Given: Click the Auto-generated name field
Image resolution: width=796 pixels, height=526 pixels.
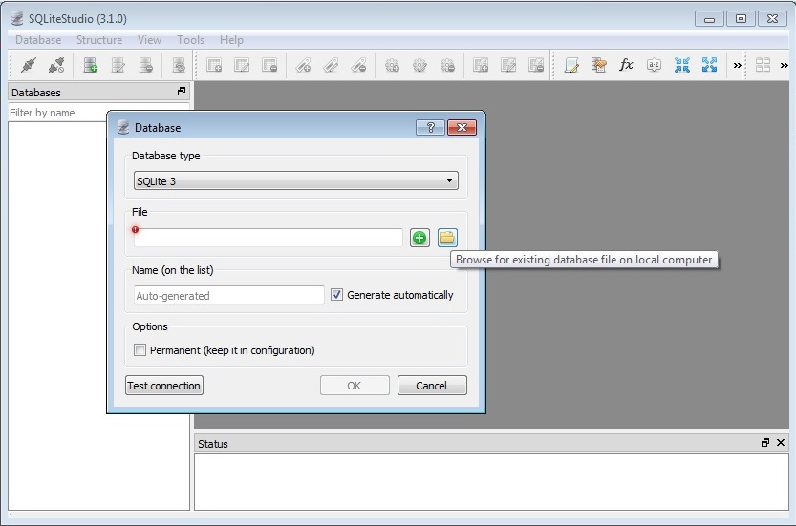Looking at the screenshot, I should click(229, 295).
